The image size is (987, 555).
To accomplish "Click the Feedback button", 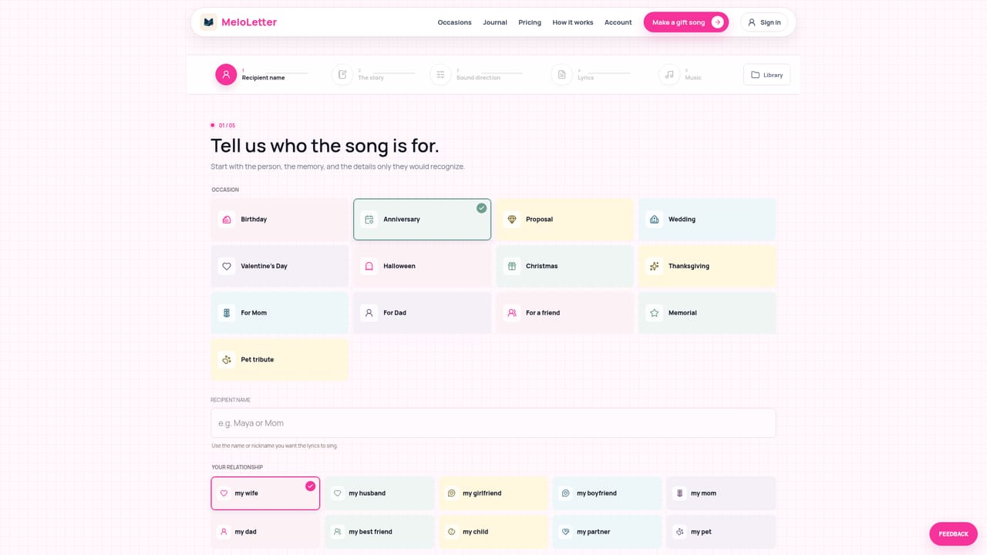I will tap(953, 534).
